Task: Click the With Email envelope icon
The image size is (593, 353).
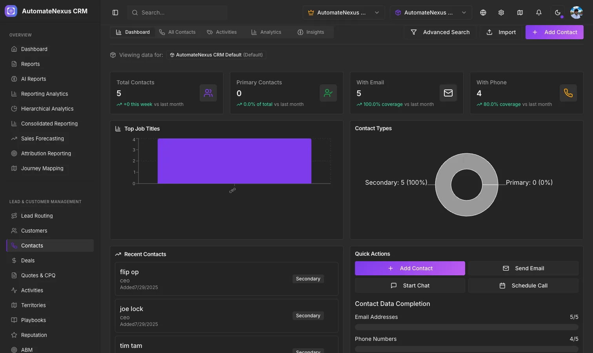Action: 448,93
